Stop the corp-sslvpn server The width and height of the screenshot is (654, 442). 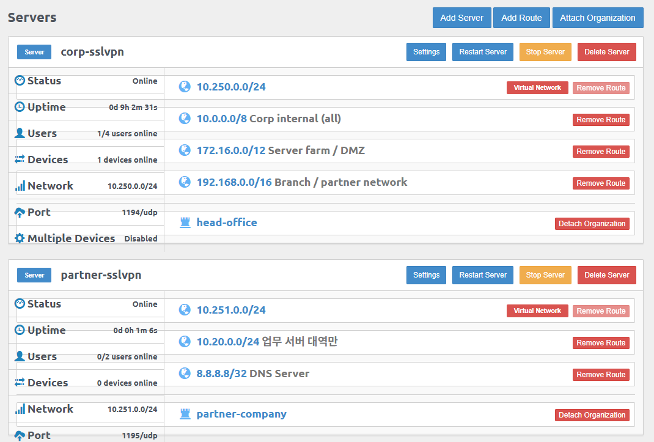tap(545, 52)
